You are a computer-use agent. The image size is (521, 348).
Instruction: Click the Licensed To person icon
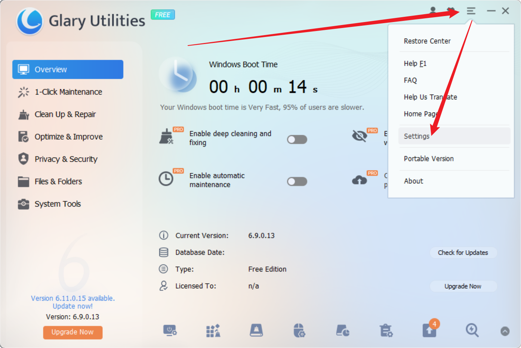[x=163, y=286]
